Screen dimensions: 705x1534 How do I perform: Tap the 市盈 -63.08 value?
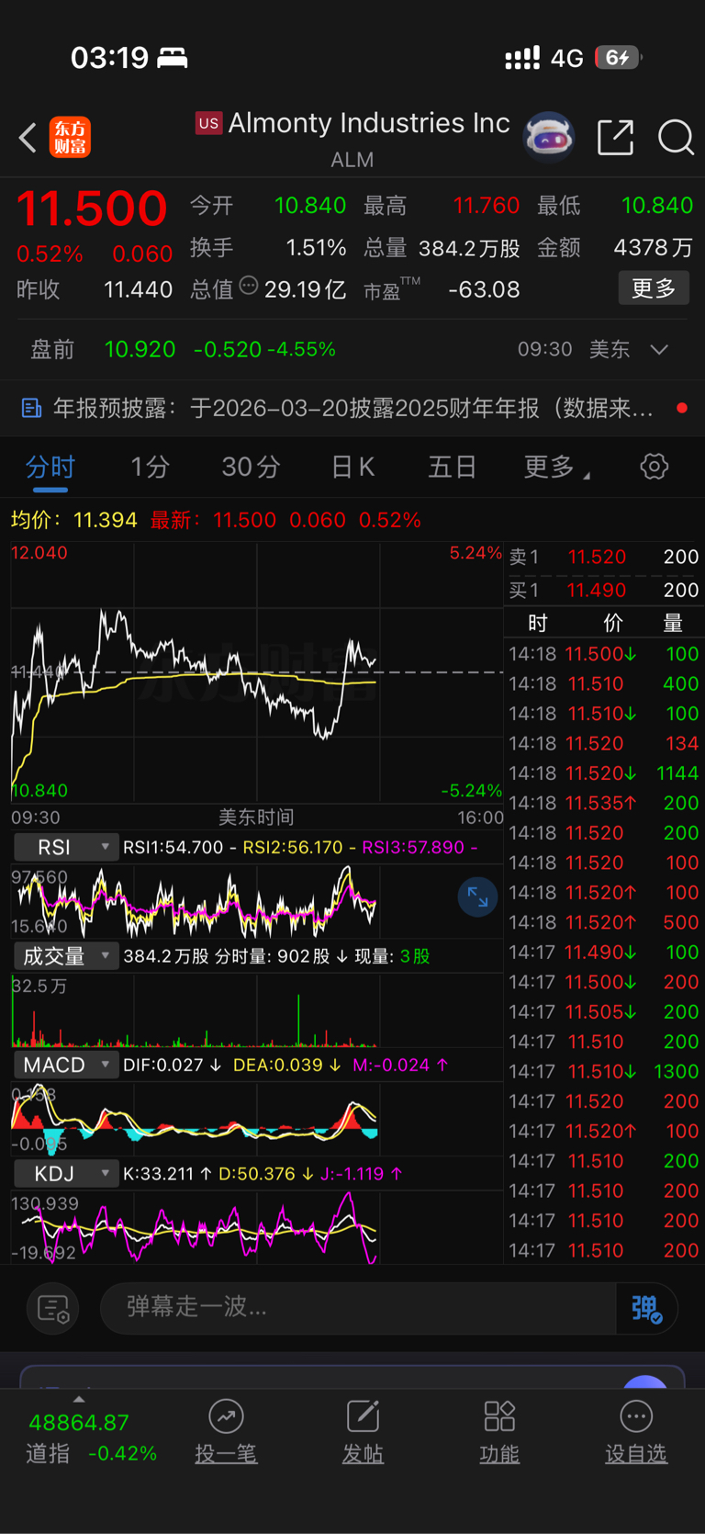pos(484,289)
